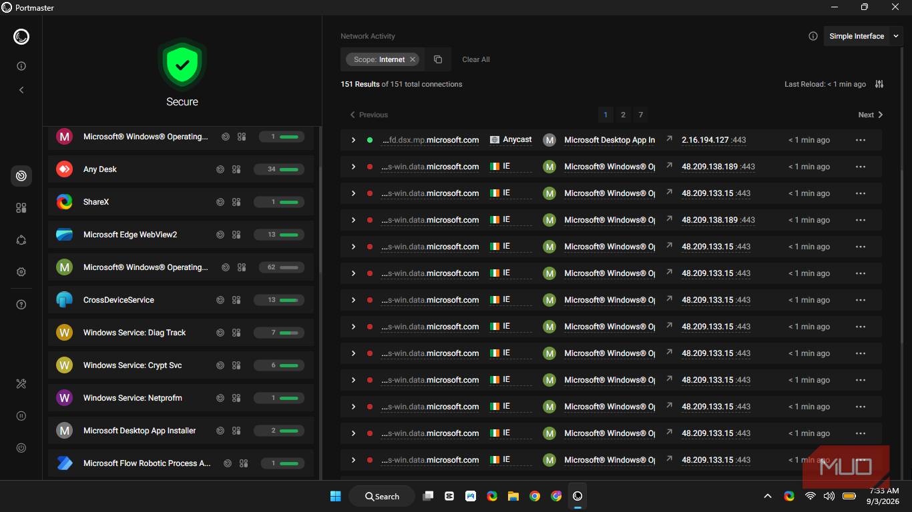Screen dimensions: 912x512
Task: Open the Portmaster logo dashboard icon
Action: click(x=21, y=37)
